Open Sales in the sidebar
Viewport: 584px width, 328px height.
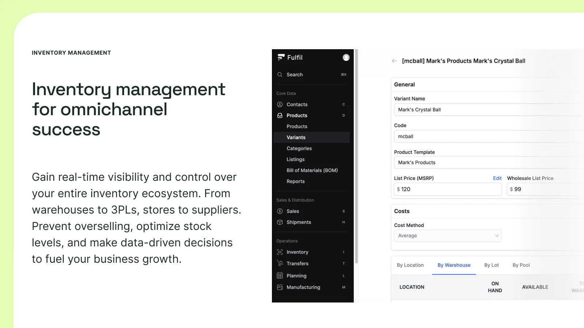(312, 211)
